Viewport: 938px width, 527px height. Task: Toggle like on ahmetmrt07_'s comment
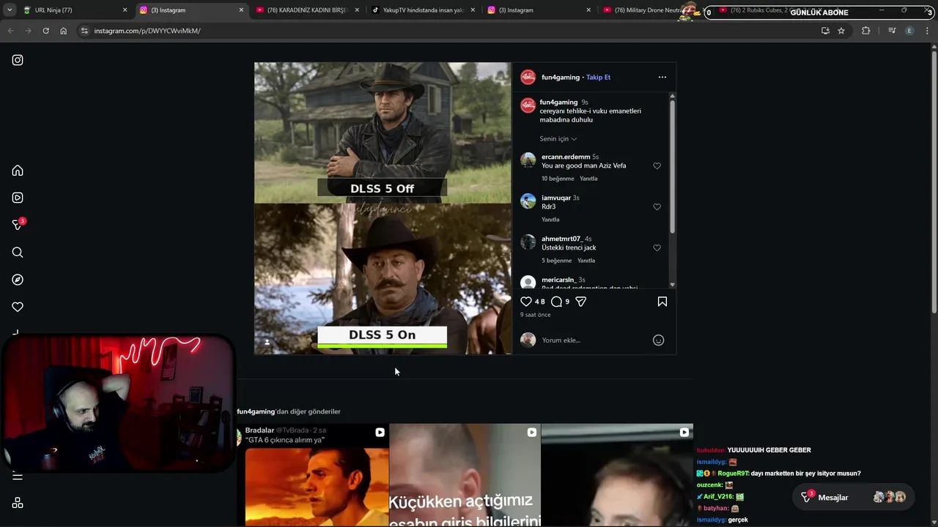pos(657,248)
